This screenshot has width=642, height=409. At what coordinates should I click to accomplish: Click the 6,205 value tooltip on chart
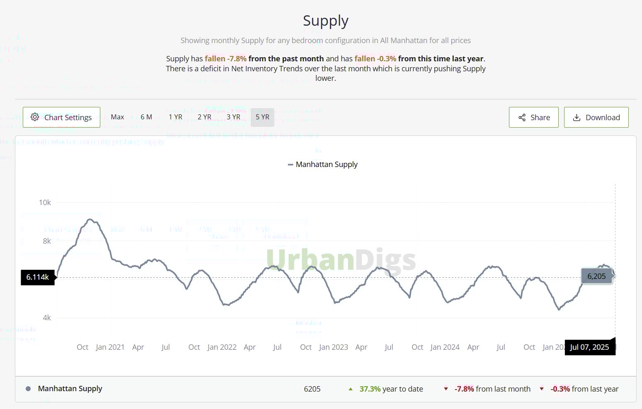point(596,276)
